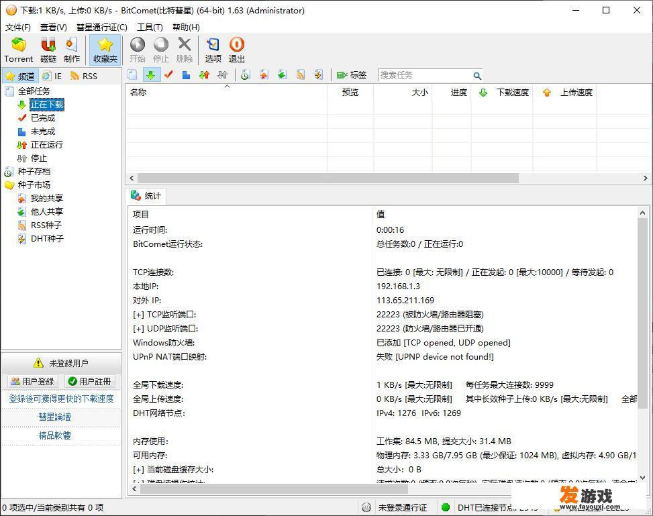
Task: Expand the [+] UDP监听端口 row
Action: coord(165,329)
